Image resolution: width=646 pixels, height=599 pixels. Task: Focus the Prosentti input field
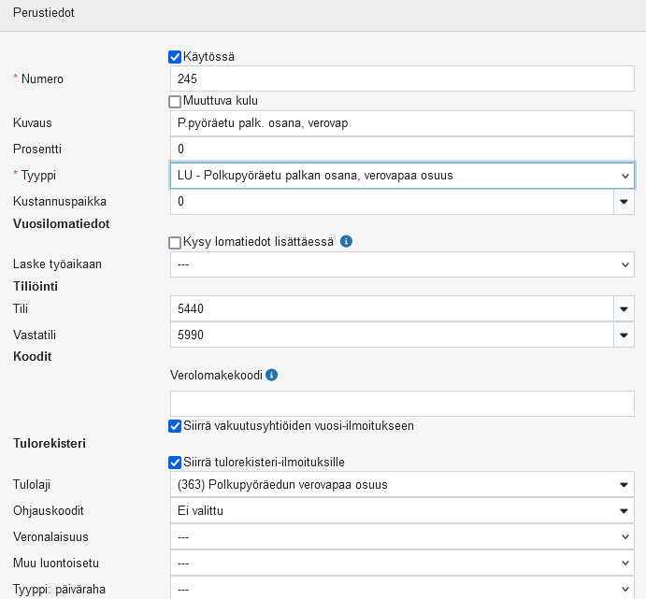[402, 150]
